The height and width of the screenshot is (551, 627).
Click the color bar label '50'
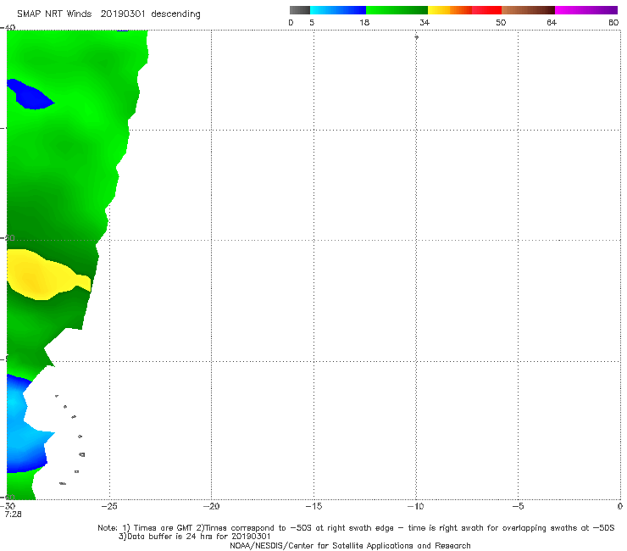click(501, 22)
